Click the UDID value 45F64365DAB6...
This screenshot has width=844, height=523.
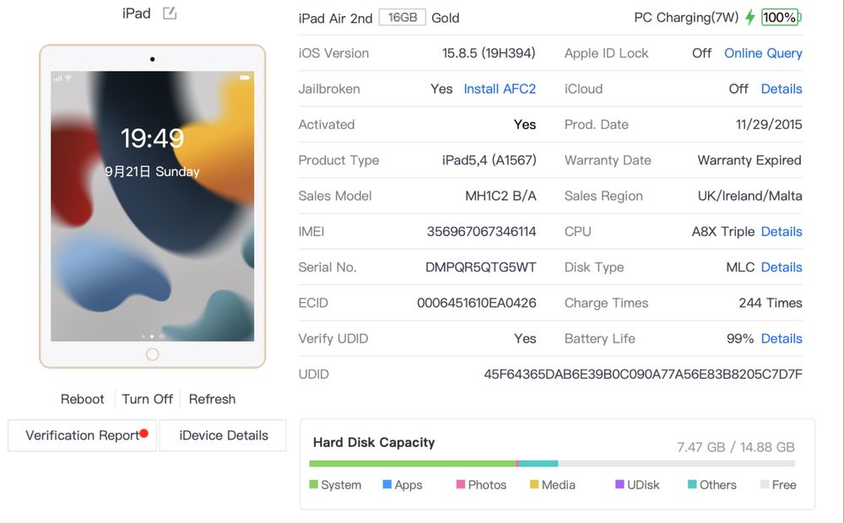[x=642, y=374]
